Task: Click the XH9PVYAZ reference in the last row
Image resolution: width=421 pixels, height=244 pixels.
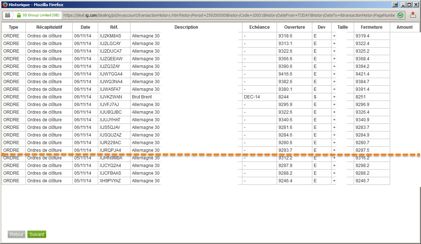Action: [x=110, y=181]
